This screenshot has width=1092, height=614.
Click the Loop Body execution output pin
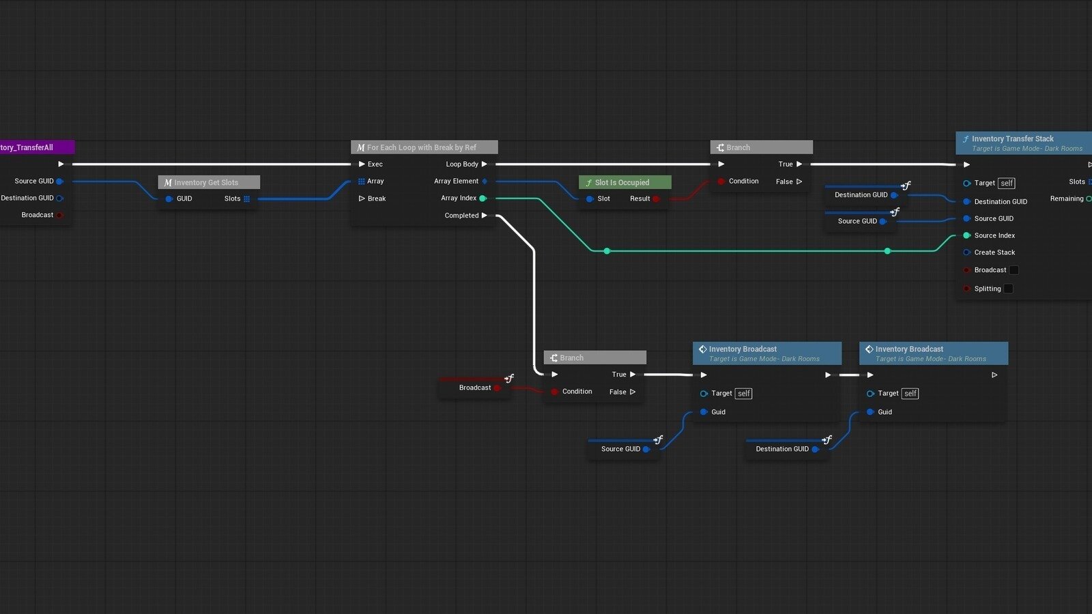485,164
